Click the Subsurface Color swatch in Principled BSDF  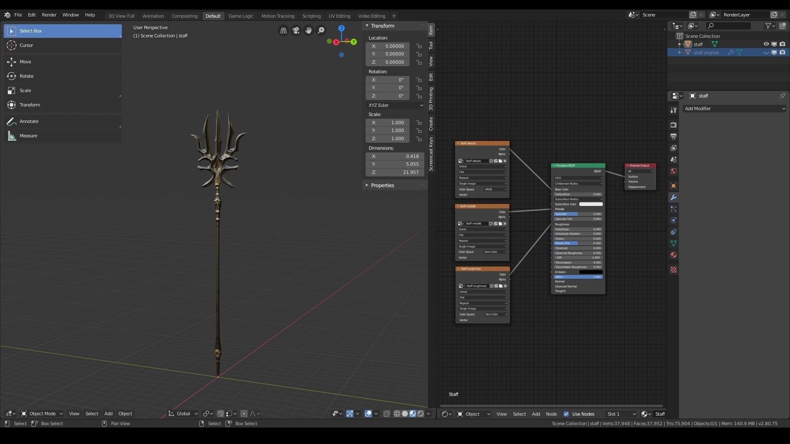pos(591,204)
